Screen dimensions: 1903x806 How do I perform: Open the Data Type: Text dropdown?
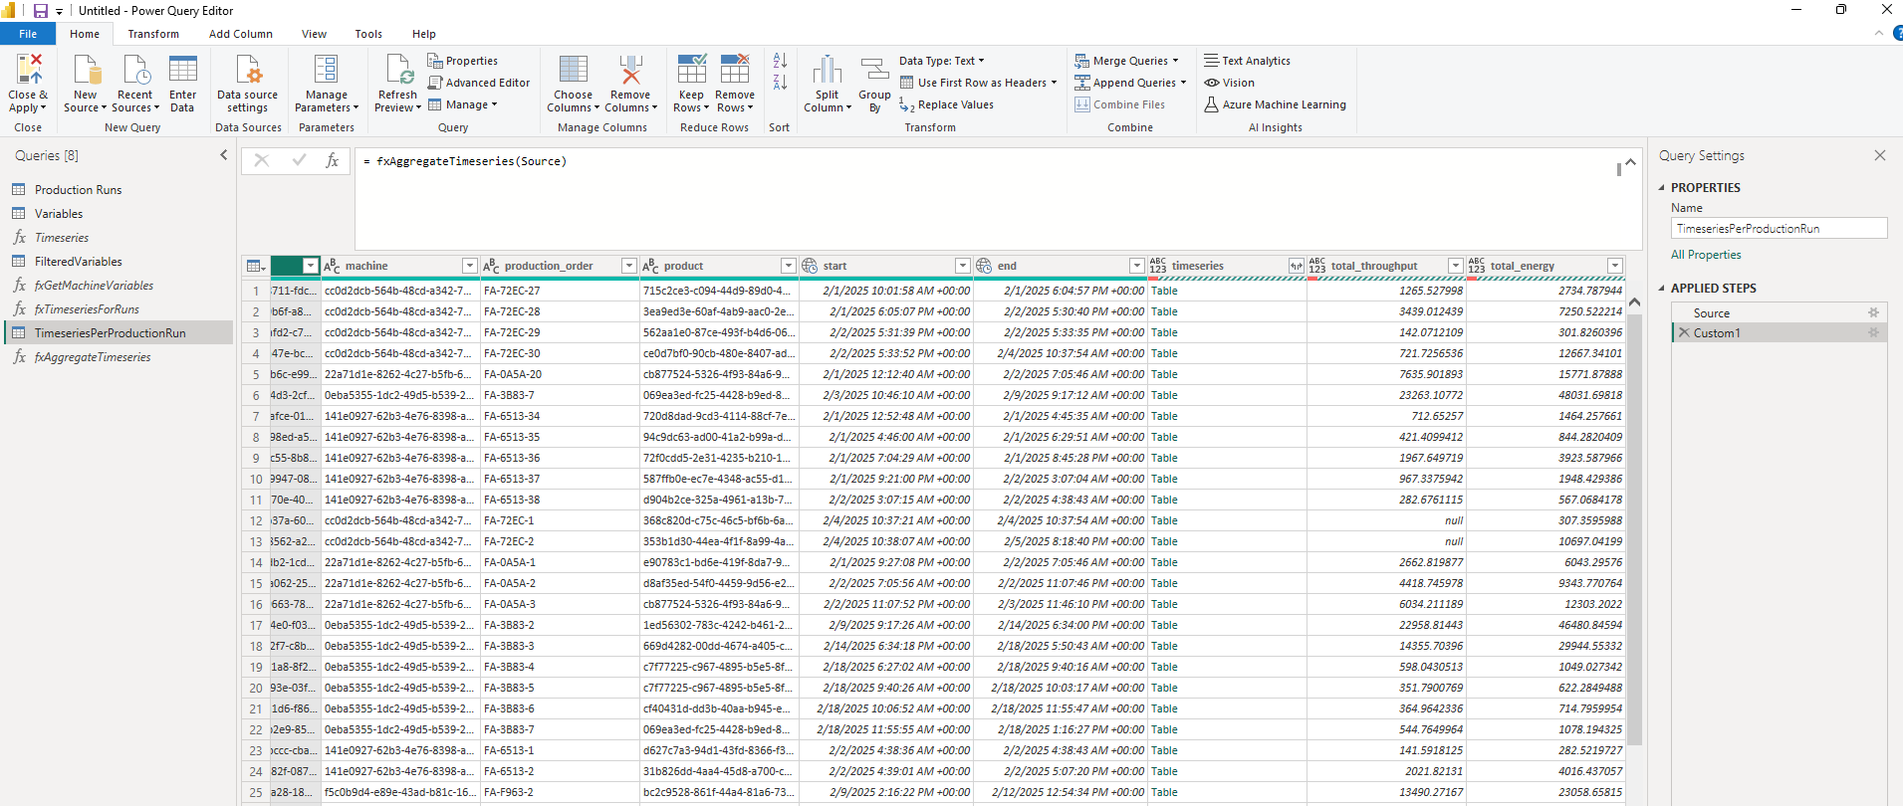[x=941, y=61]
